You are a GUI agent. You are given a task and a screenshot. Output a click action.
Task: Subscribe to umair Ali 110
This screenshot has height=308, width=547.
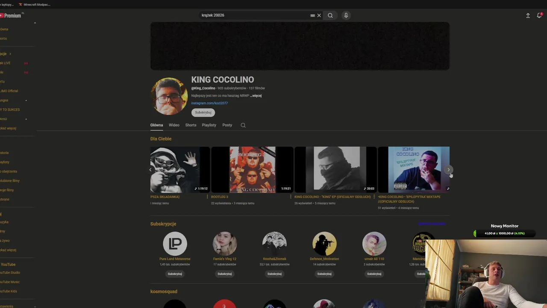374,274
